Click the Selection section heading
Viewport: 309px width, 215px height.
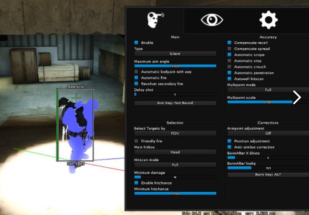coord(175,123)
